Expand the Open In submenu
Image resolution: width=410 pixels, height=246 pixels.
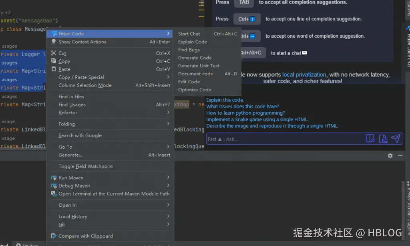(168, 205)
